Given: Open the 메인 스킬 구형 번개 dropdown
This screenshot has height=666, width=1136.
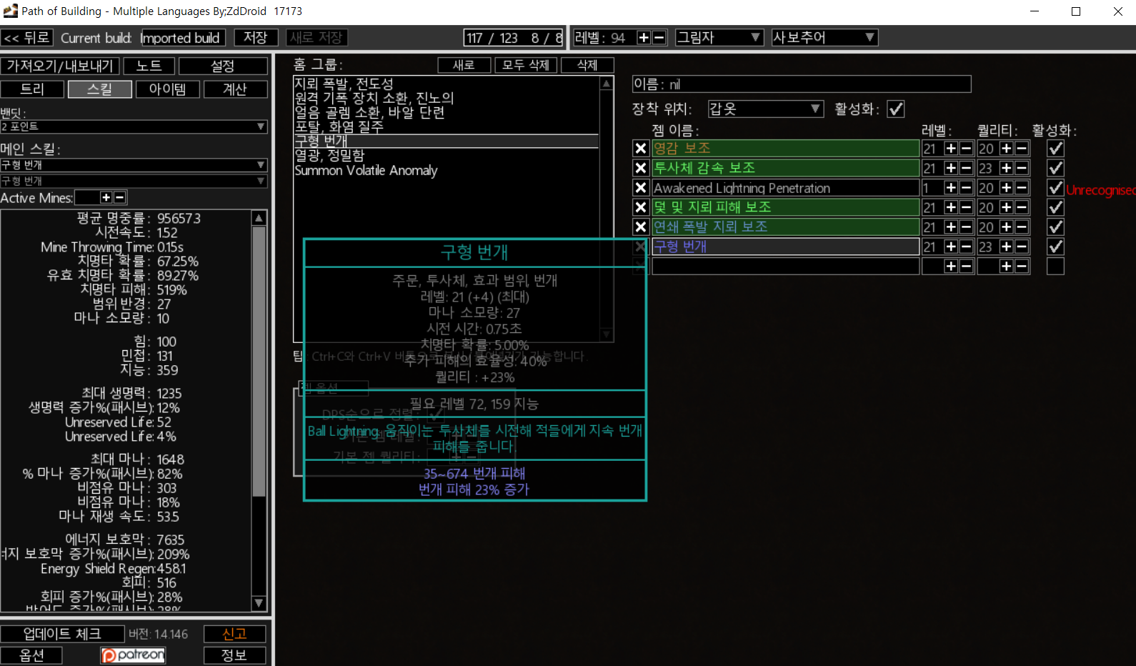Looking at the screenshot, I should coord(134,165).
